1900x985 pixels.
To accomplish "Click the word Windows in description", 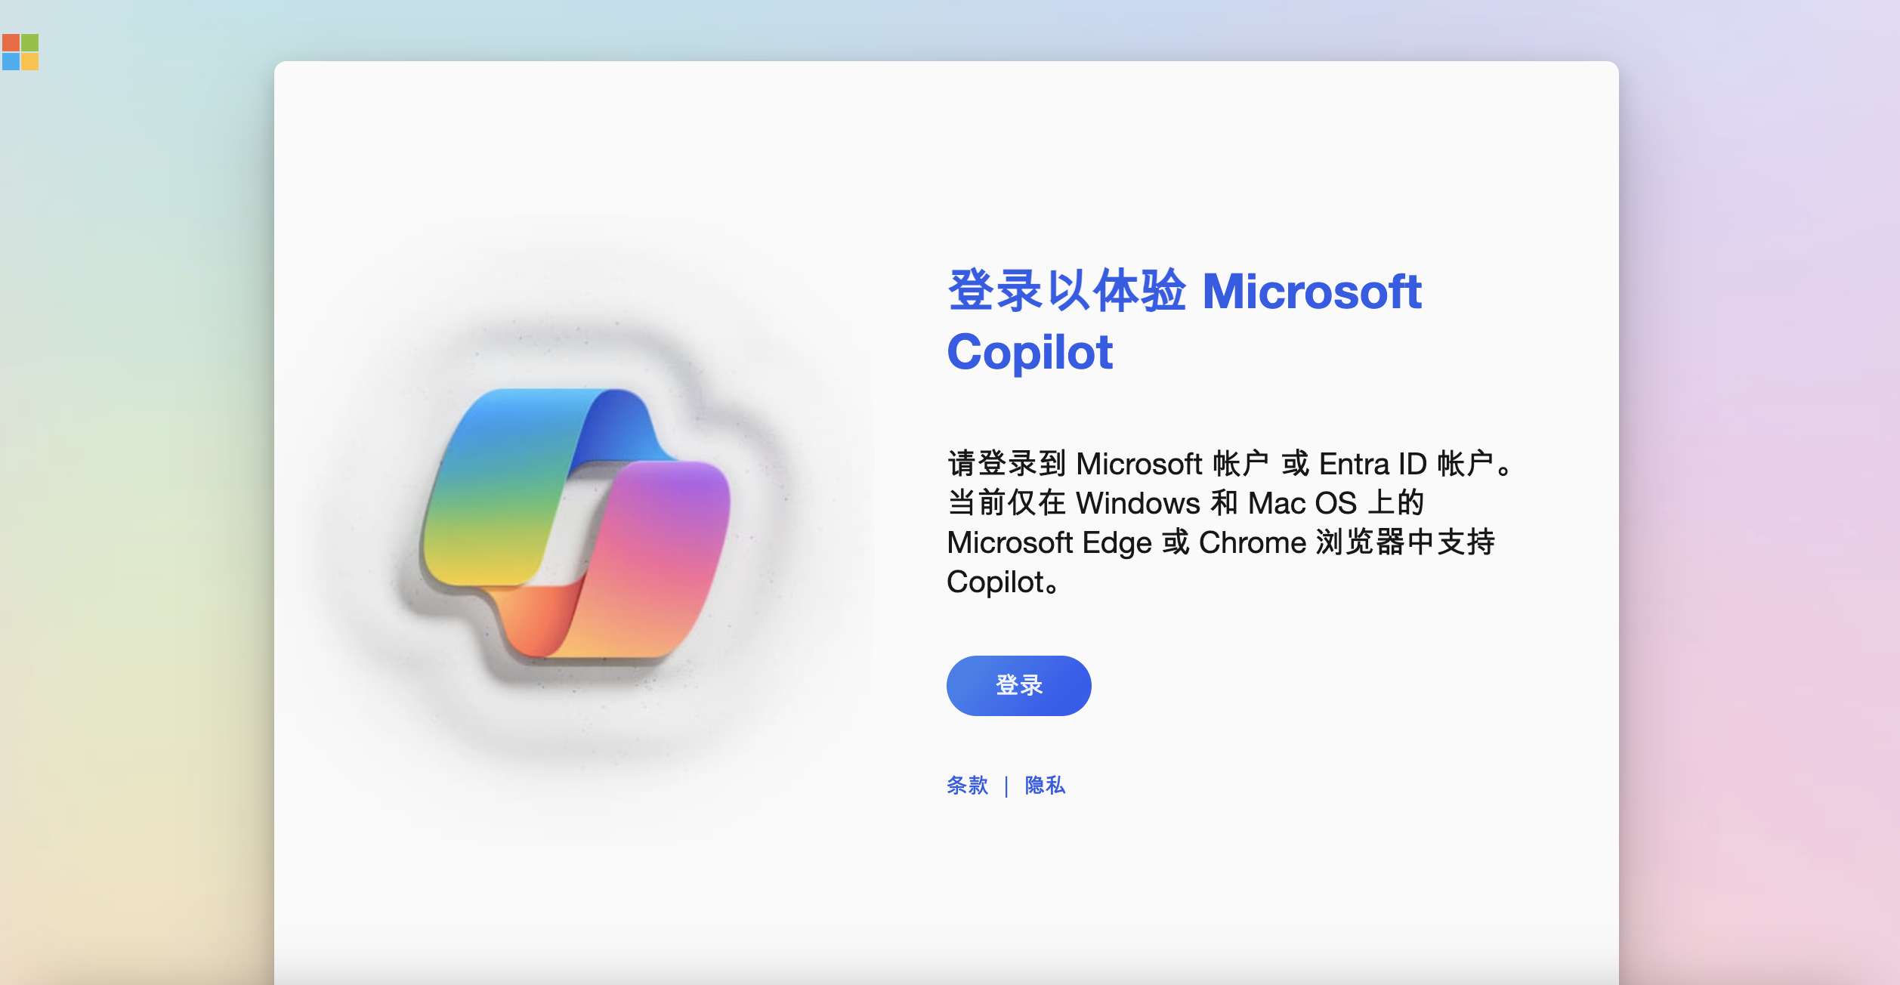I will [x=1138, y=503].
